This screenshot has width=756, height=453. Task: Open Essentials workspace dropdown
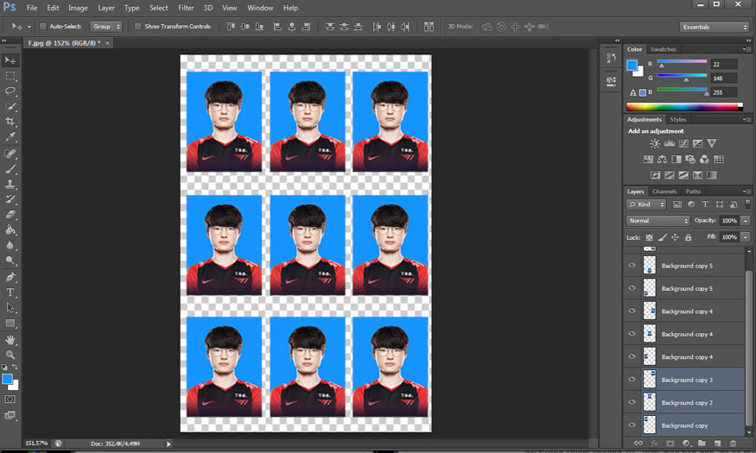(714, 27)
